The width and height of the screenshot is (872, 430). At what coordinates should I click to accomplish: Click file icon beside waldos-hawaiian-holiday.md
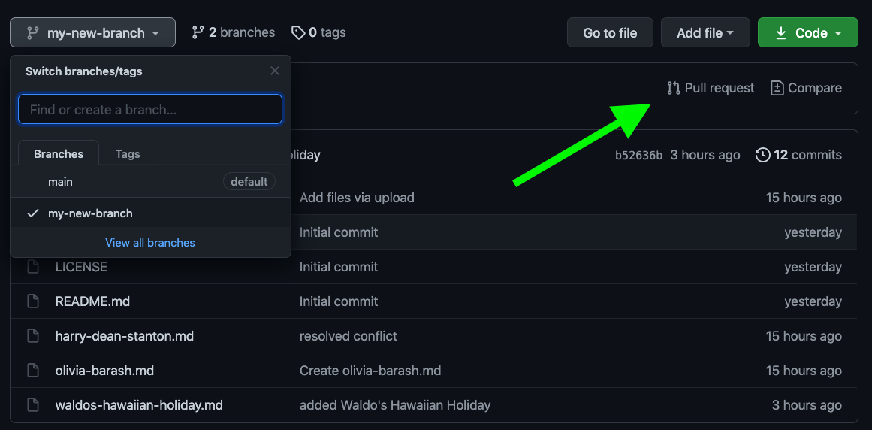coord(32,405)
